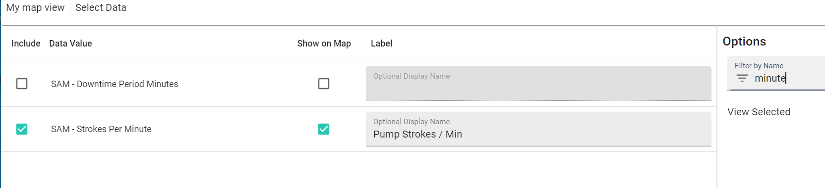The image size is (825, 188).
Task: Edit the Pump Strokes / Min label field
Action: [x=538, y=129]
